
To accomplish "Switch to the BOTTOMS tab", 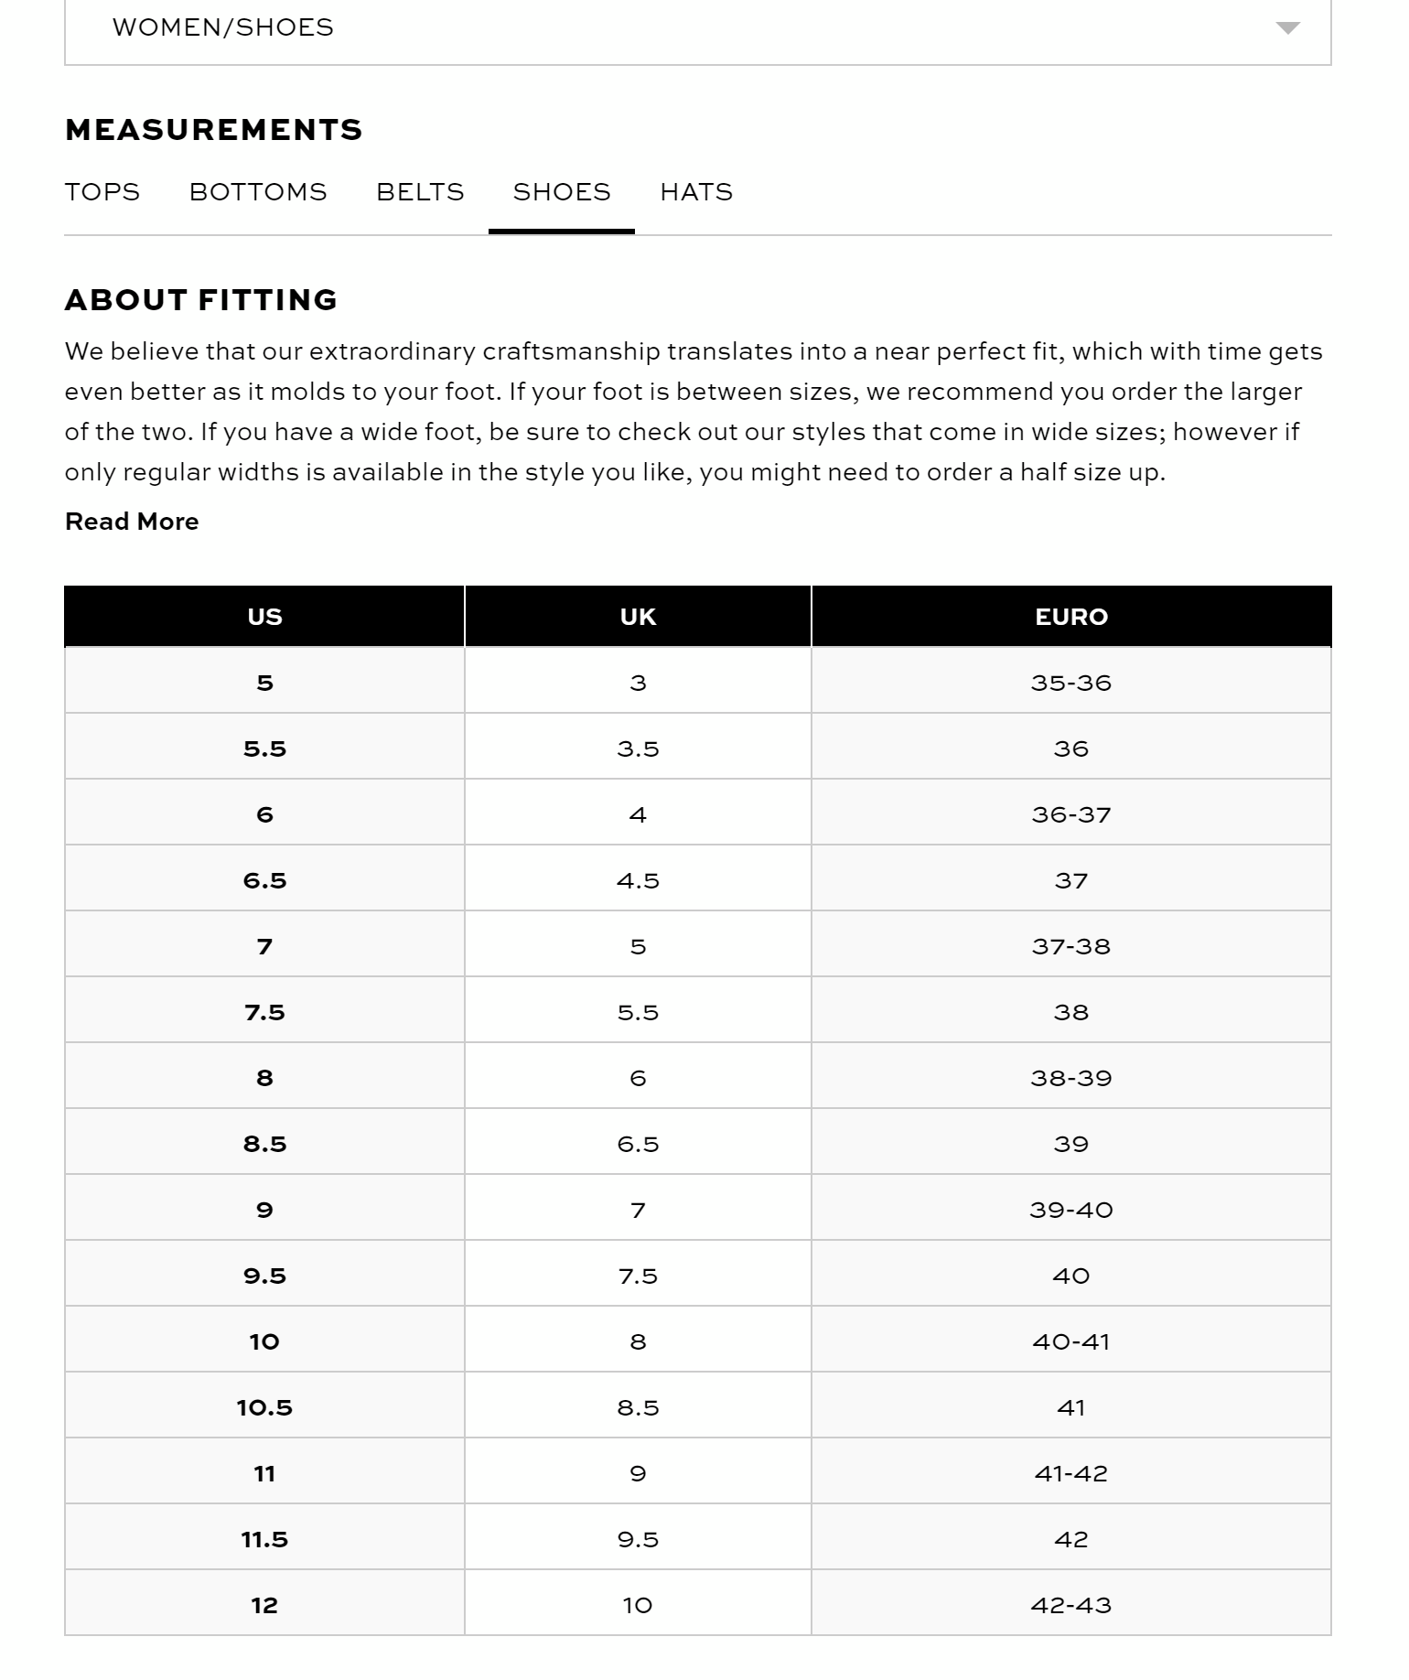I will tap(258, 192).
